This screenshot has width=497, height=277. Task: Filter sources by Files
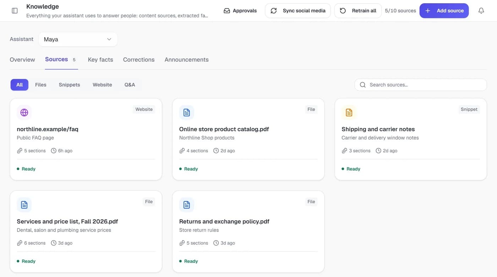[41, 85]
